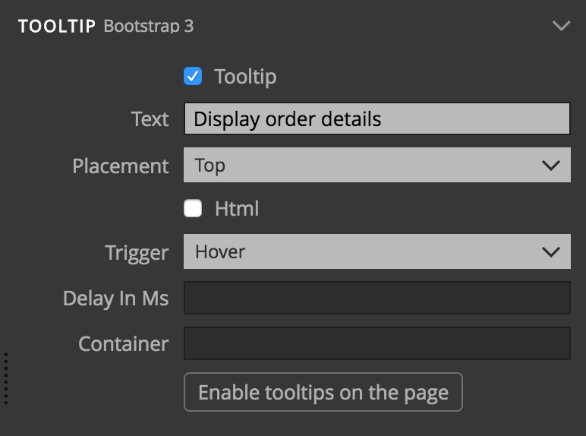This screenshot has height=436, width=586.
Task: Click the Tooltip checkbox label text
Action: (245, 77)
